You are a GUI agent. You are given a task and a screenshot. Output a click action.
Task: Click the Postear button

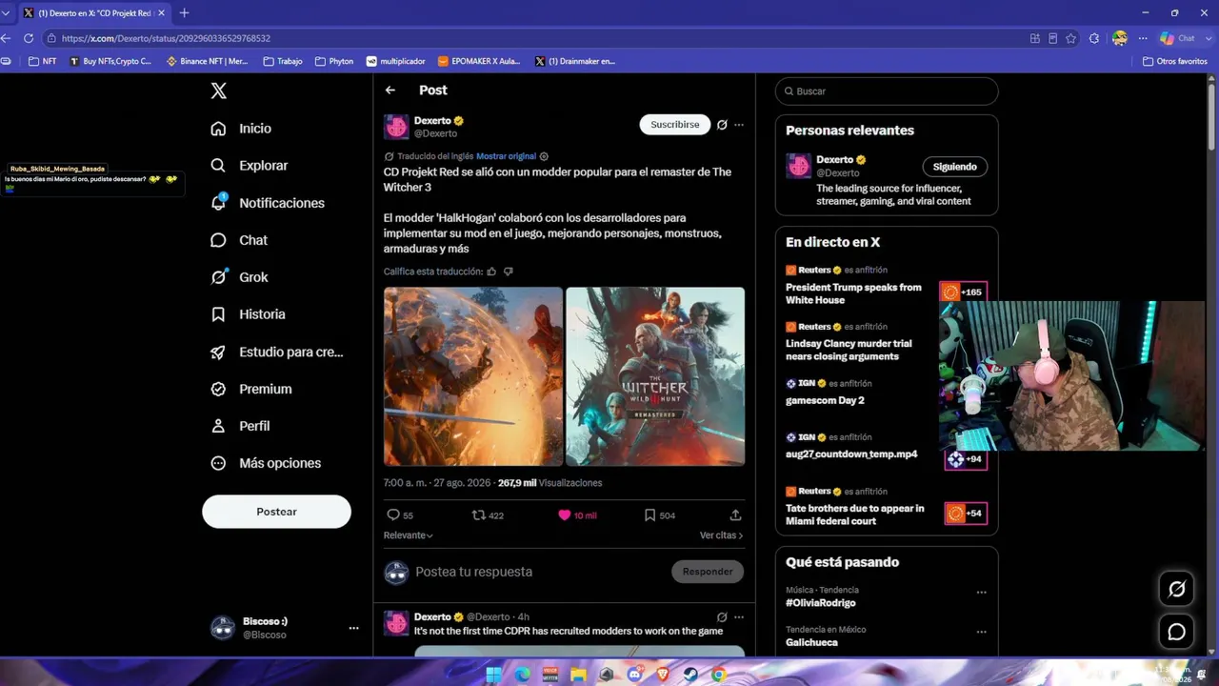click(x=276, y=512)
